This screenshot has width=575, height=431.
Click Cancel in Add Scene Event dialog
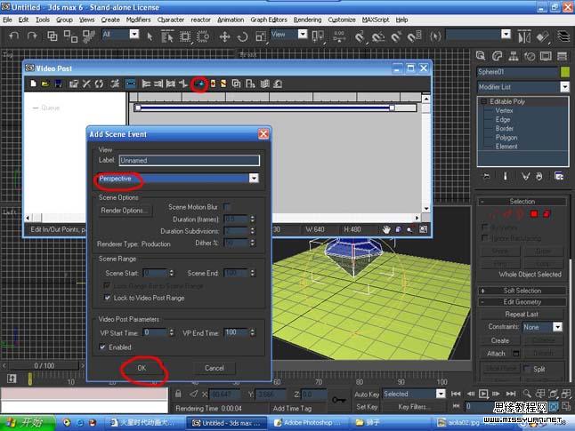coord(215,368)
